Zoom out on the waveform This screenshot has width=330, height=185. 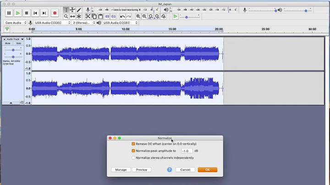click(x=144, y=16)
